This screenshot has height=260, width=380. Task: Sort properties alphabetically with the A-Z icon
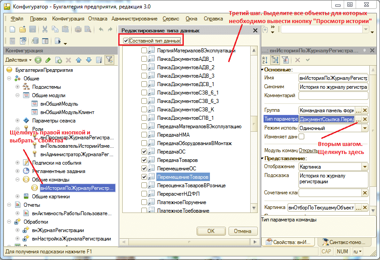[x=265, y=60]
